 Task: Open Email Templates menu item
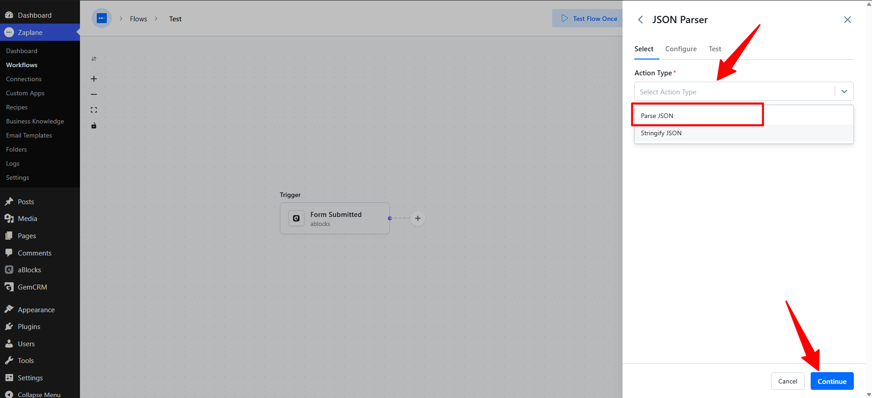(x=29, y=135)
